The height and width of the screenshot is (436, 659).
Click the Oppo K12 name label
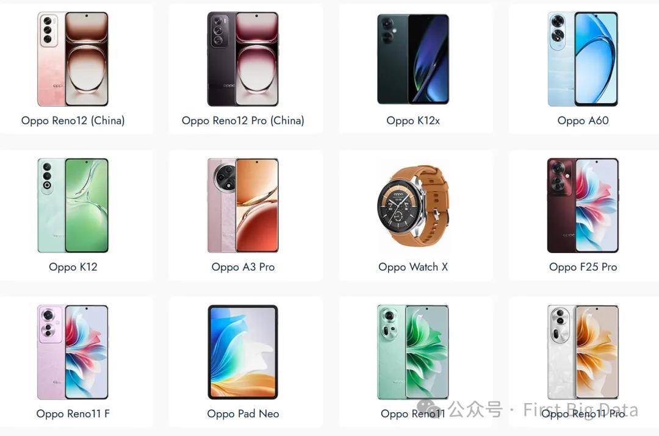tap(73, 267)
